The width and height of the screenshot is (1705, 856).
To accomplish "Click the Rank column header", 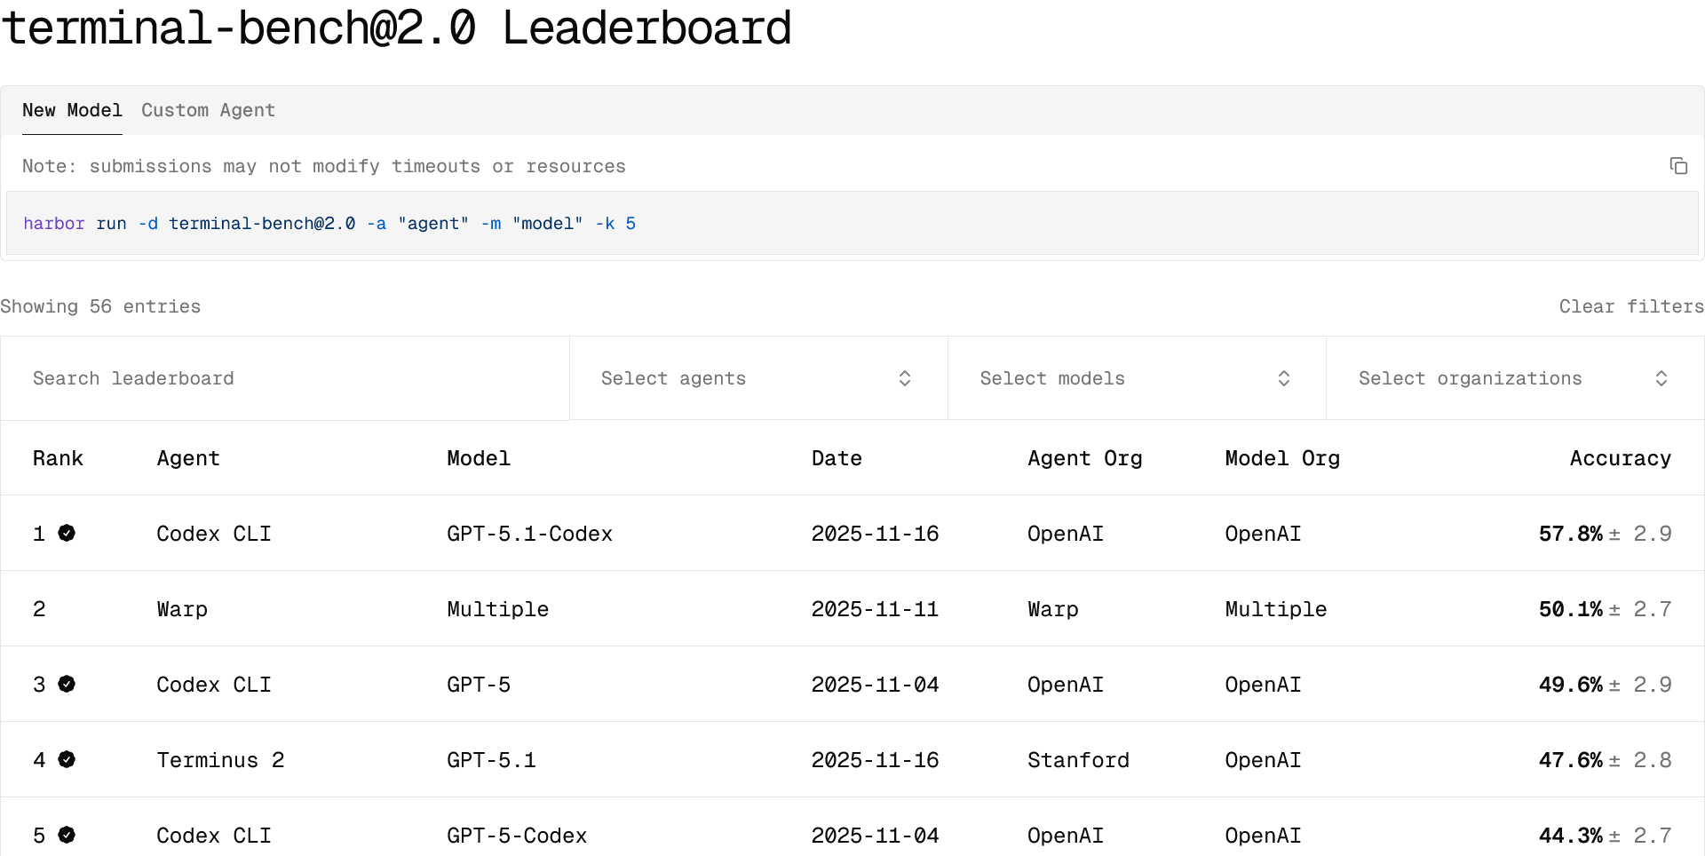I will (x=58, y=458).
